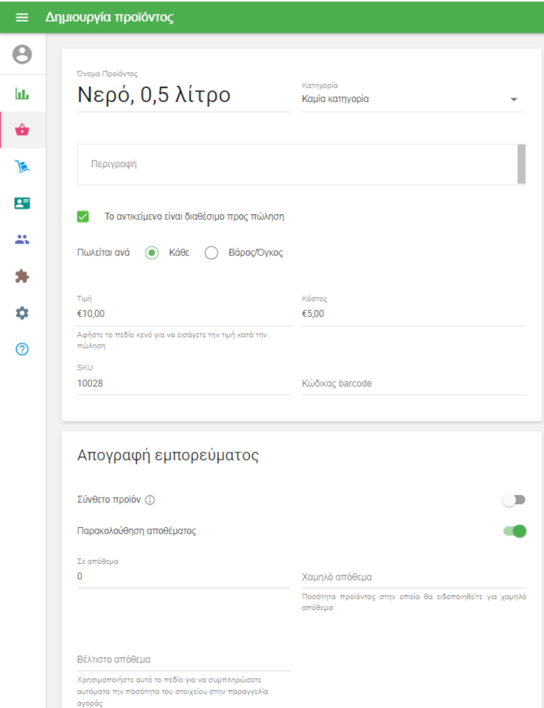Screen dimensions: 544x708
Task: Disable the Παρακολούθηση αποθέματος toggle
Action: pos(515,531)
